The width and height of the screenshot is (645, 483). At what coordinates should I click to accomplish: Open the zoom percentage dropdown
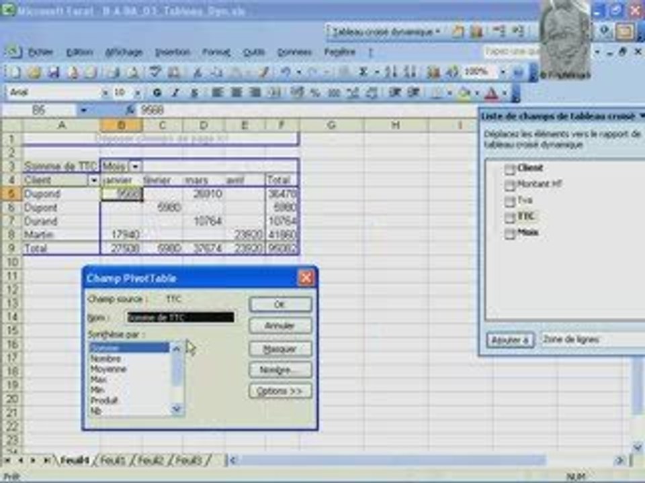pos(503,72)
